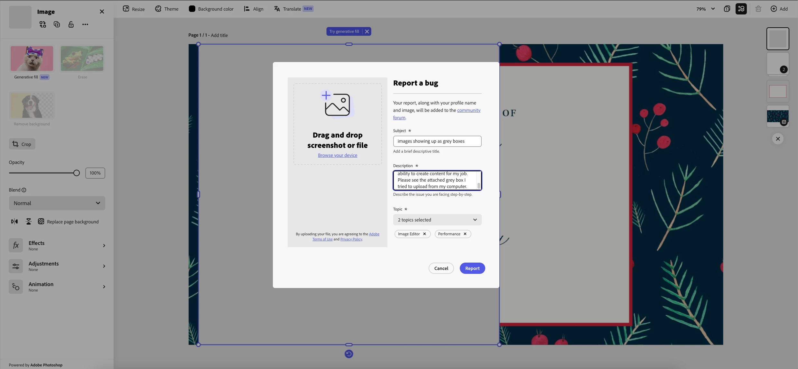
Task: Click the rotate handle below the image
Action: click(x=349, y=354)
